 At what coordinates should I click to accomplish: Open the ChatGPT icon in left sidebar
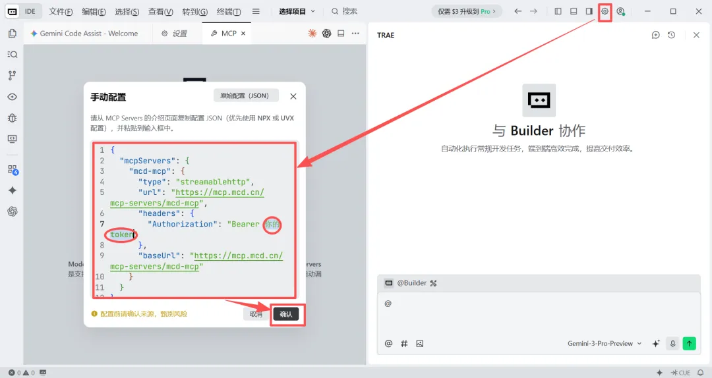[x=13, y=211]
